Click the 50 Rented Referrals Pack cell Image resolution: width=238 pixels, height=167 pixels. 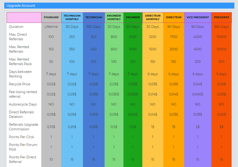tap(51, 62)
